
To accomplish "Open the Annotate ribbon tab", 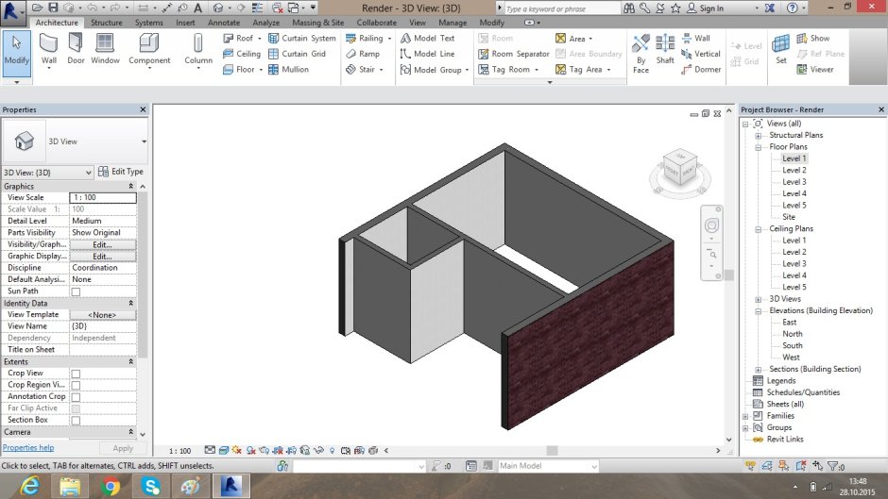I will click(223, 23).
